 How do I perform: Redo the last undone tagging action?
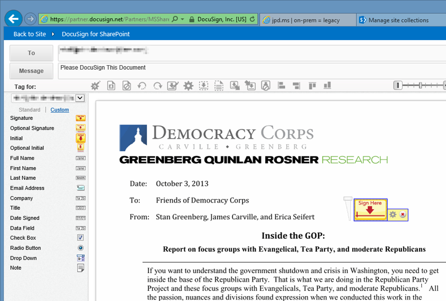[x=158, y=86]
